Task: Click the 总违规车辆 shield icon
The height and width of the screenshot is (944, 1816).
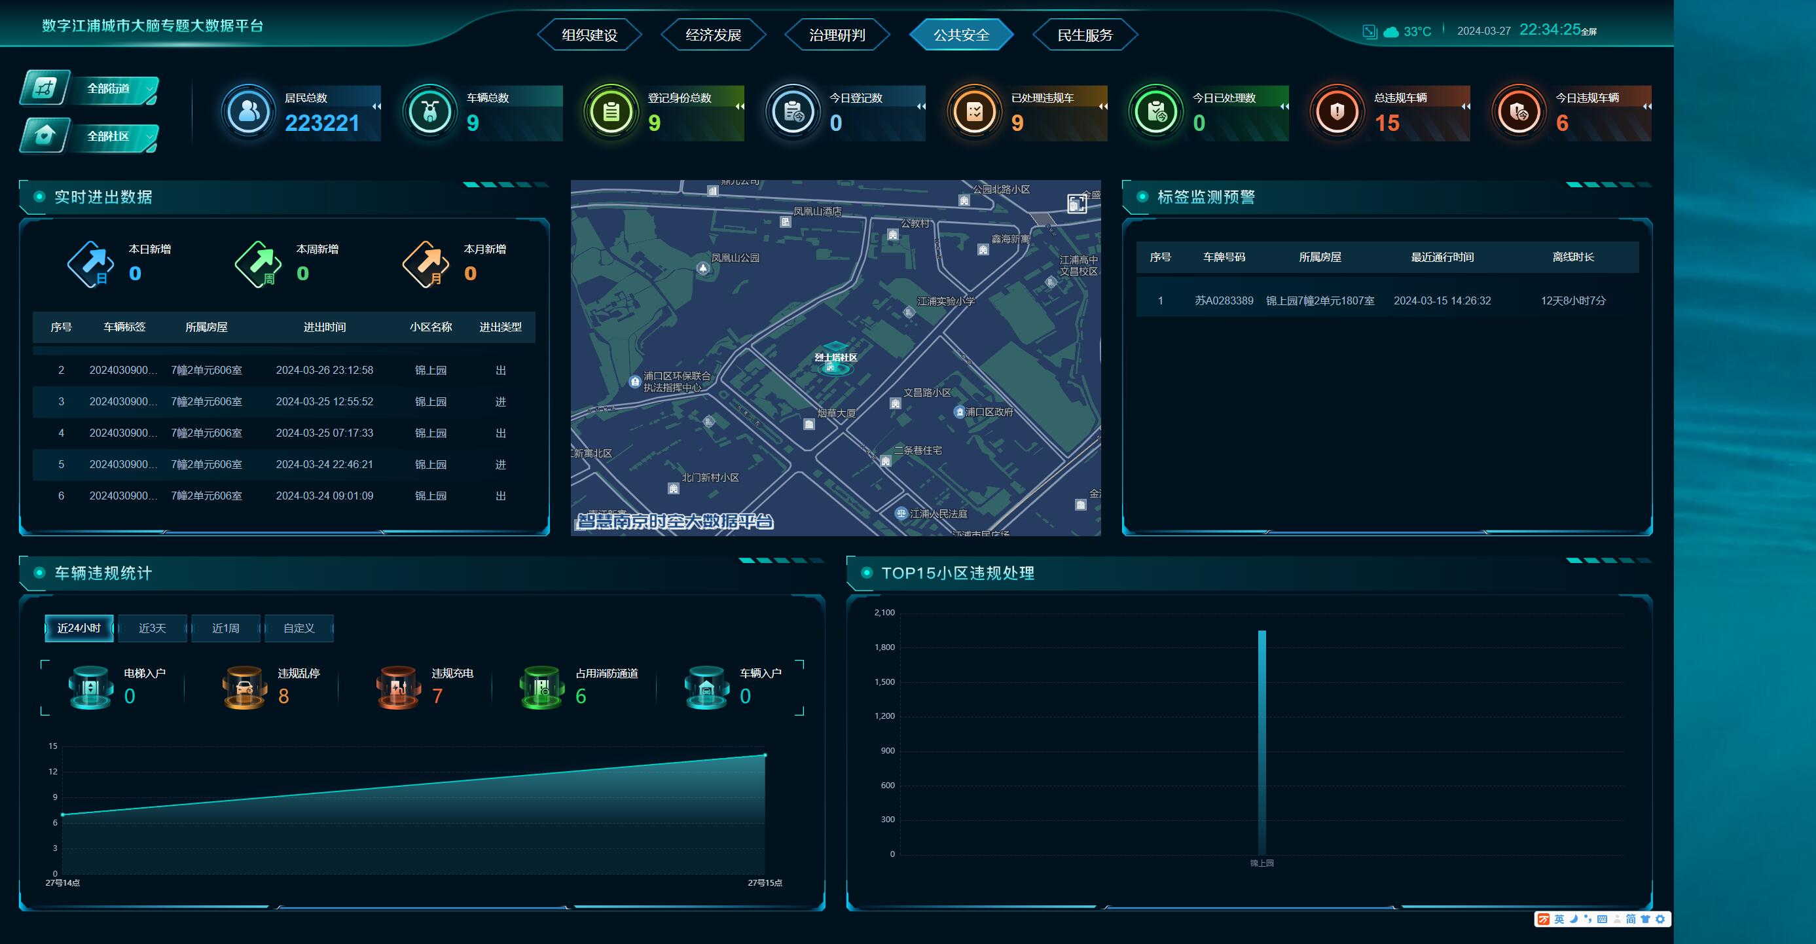Action: pos(1337,111)
